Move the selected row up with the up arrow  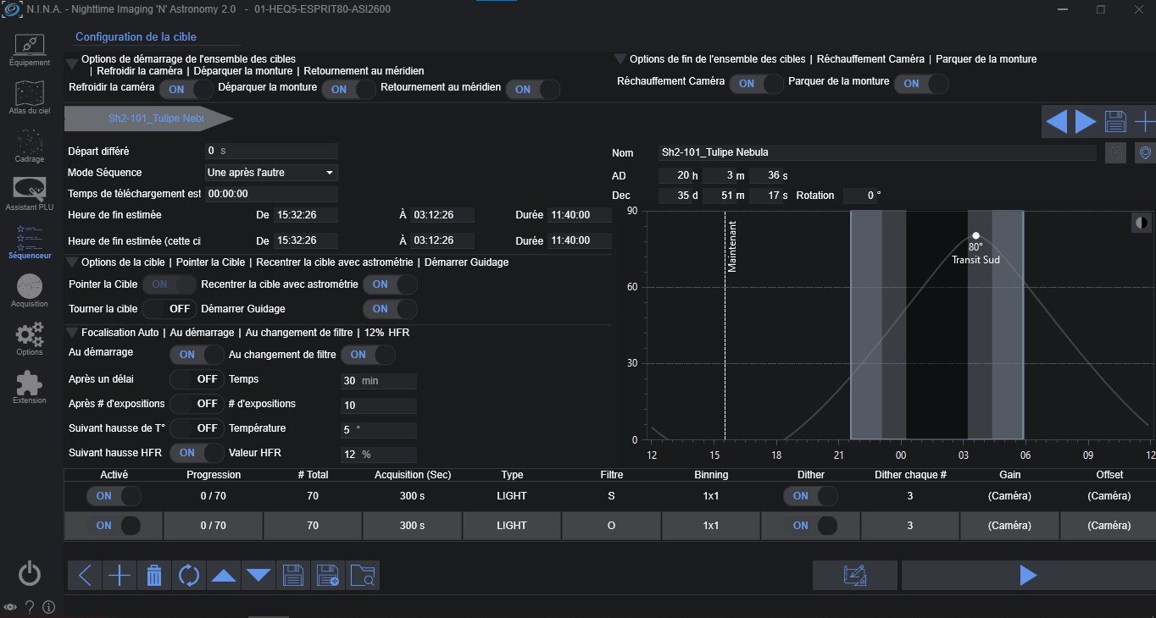click(x=224, y=576)
